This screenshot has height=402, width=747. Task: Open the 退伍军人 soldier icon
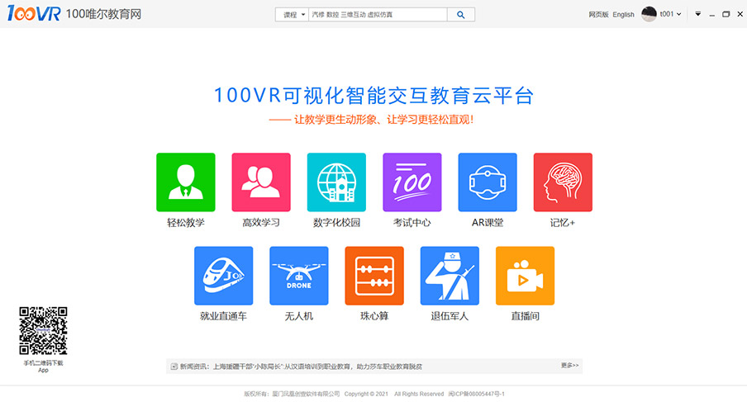450,276
